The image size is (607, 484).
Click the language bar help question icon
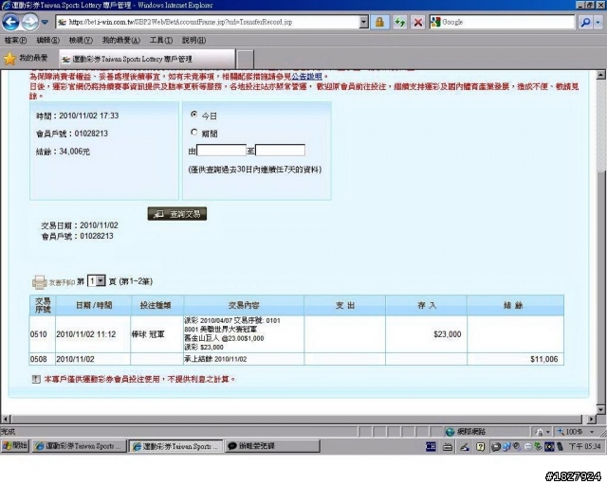[x=481, y=447]
